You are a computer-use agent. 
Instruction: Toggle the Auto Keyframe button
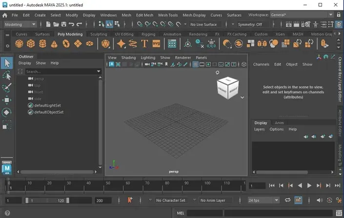point(329,200)
